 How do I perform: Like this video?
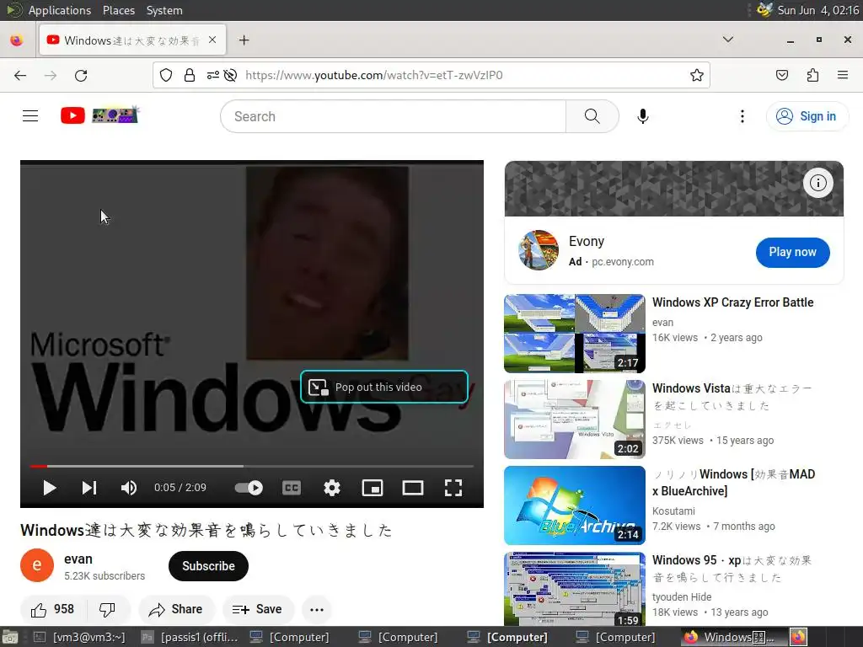point(53,609)
